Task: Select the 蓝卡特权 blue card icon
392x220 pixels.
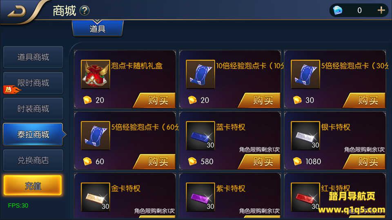Action: tap(200, 136)
